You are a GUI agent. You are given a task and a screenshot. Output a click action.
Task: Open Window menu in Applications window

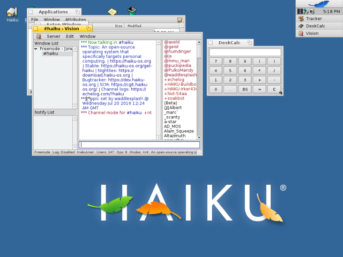tap(51, 19)
